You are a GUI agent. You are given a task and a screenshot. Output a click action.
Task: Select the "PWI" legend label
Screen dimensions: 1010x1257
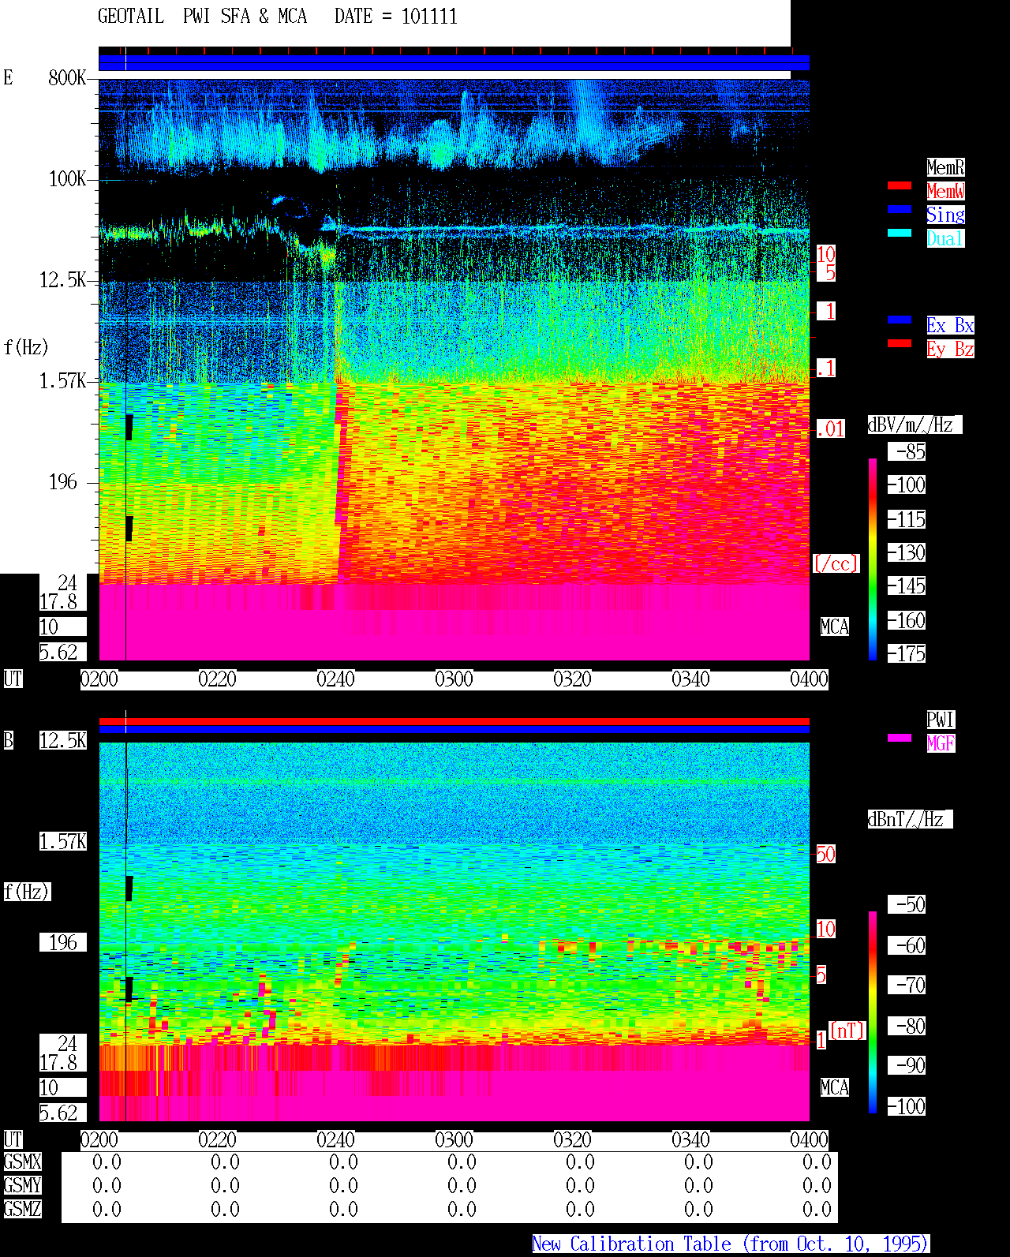click(x=941, y=720)
